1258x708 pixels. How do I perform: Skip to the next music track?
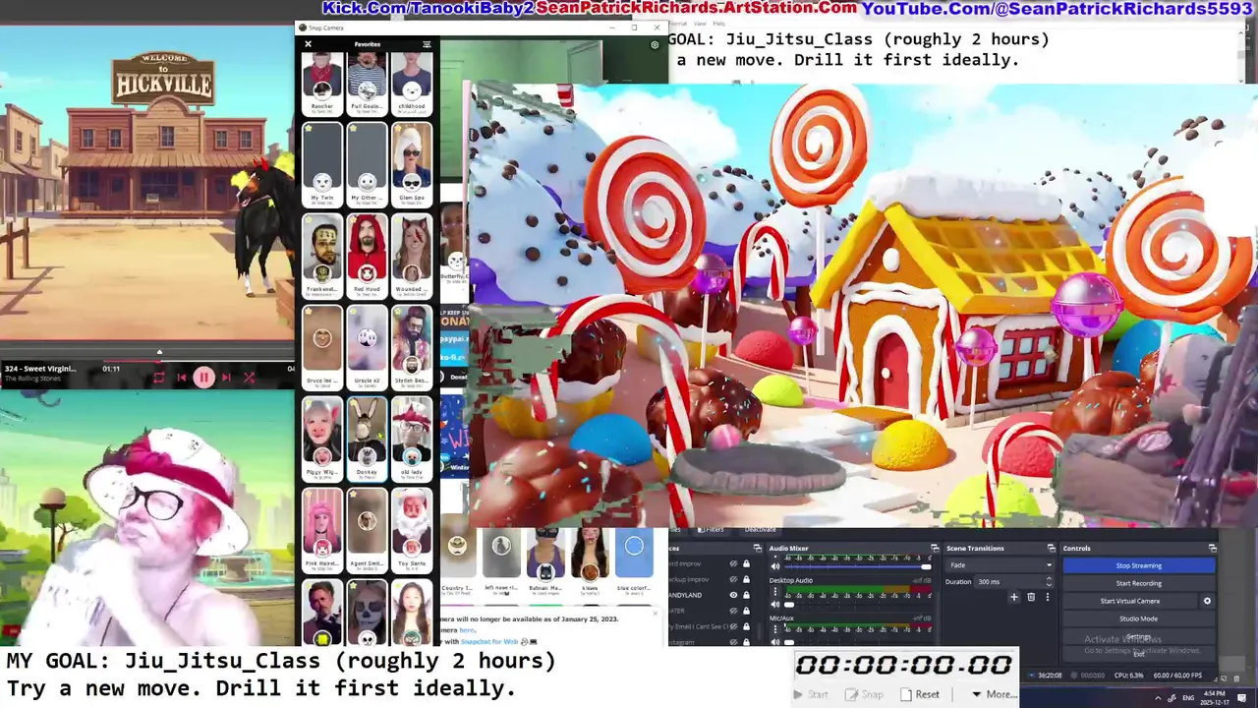[226, 377]
